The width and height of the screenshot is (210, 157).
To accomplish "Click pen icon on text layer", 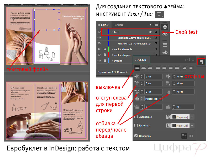I will click(x=150, y=32).
